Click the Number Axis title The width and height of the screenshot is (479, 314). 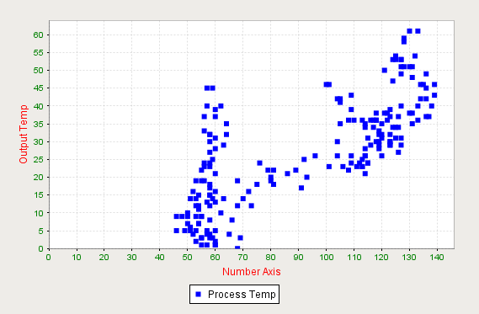click(x=252, y=272)
